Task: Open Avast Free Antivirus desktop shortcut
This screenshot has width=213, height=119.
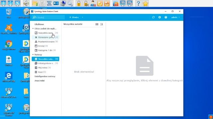Action: [9, 29]
